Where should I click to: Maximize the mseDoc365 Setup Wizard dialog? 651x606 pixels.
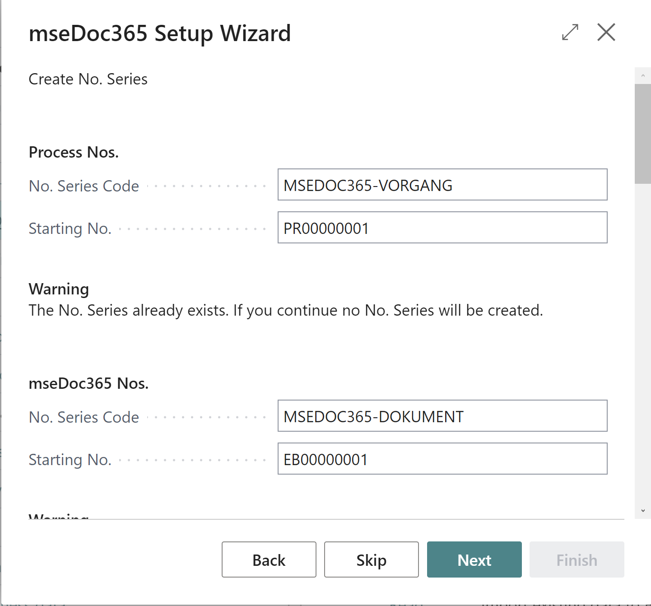pyautogui.click(x=570, y=33)
